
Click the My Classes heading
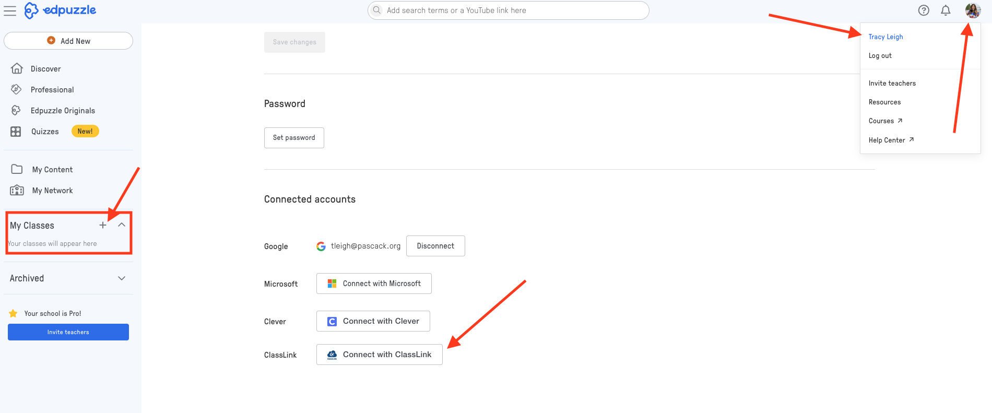click(x=32, y=226)
